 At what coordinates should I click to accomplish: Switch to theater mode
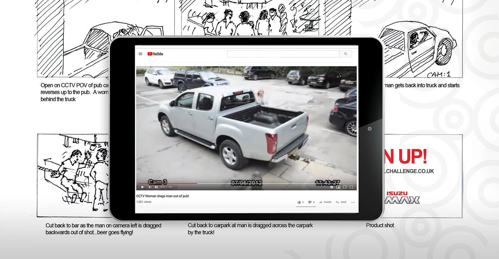[x=345, y=187]
